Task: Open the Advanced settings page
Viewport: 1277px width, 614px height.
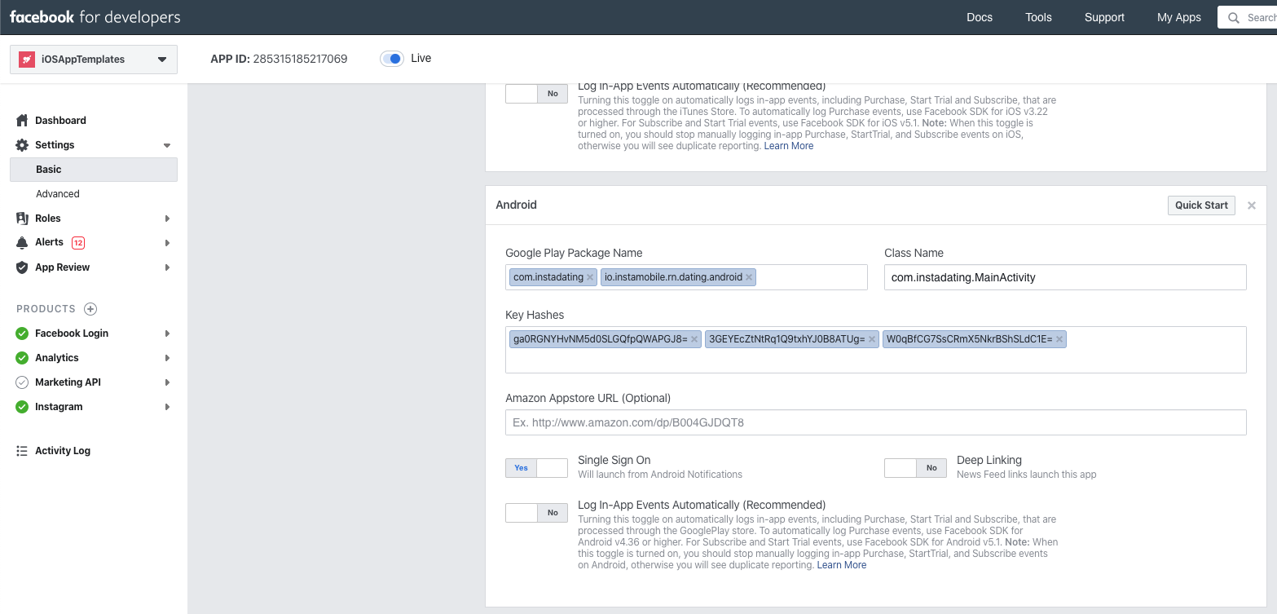Action: [x=58, y=194]
